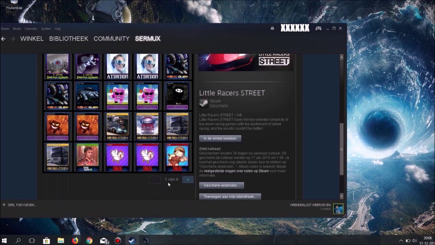Open the Beeld menu

point(17,29)
